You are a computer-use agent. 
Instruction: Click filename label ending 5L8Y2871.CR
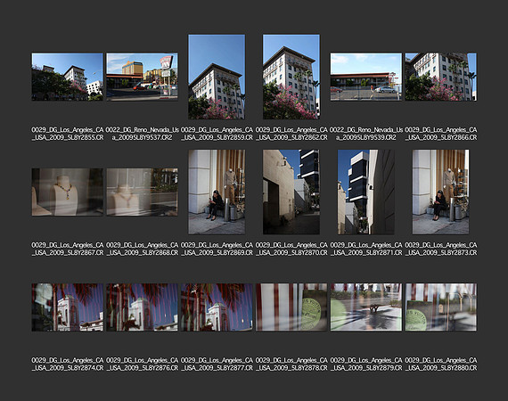[x=366, y=249]
